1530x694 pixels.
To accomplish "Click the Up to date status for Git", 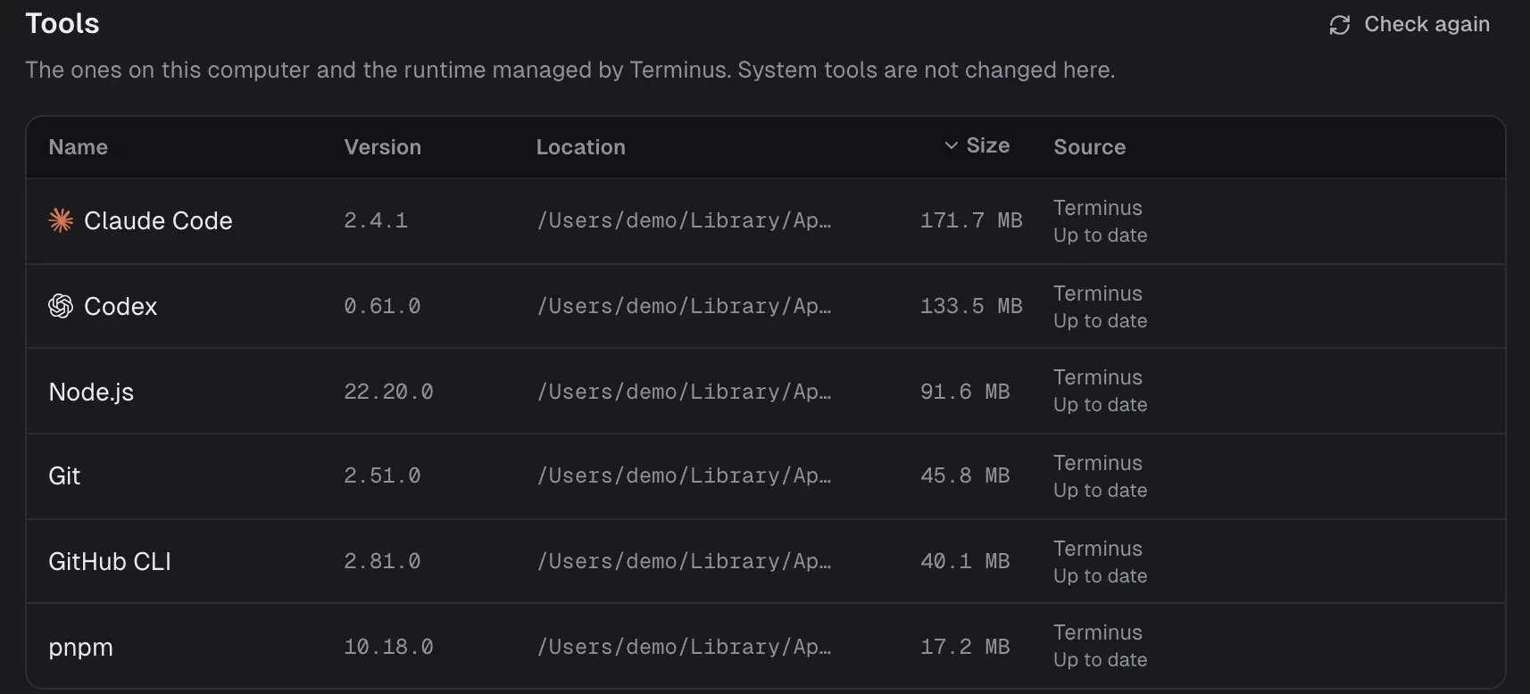I will tap(1101, 491).
